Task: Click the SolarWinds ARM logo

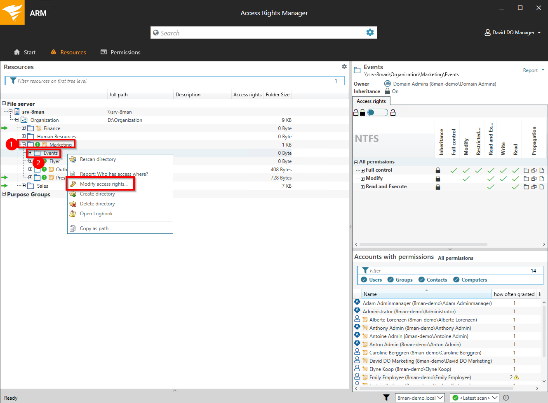Action: 12,12
